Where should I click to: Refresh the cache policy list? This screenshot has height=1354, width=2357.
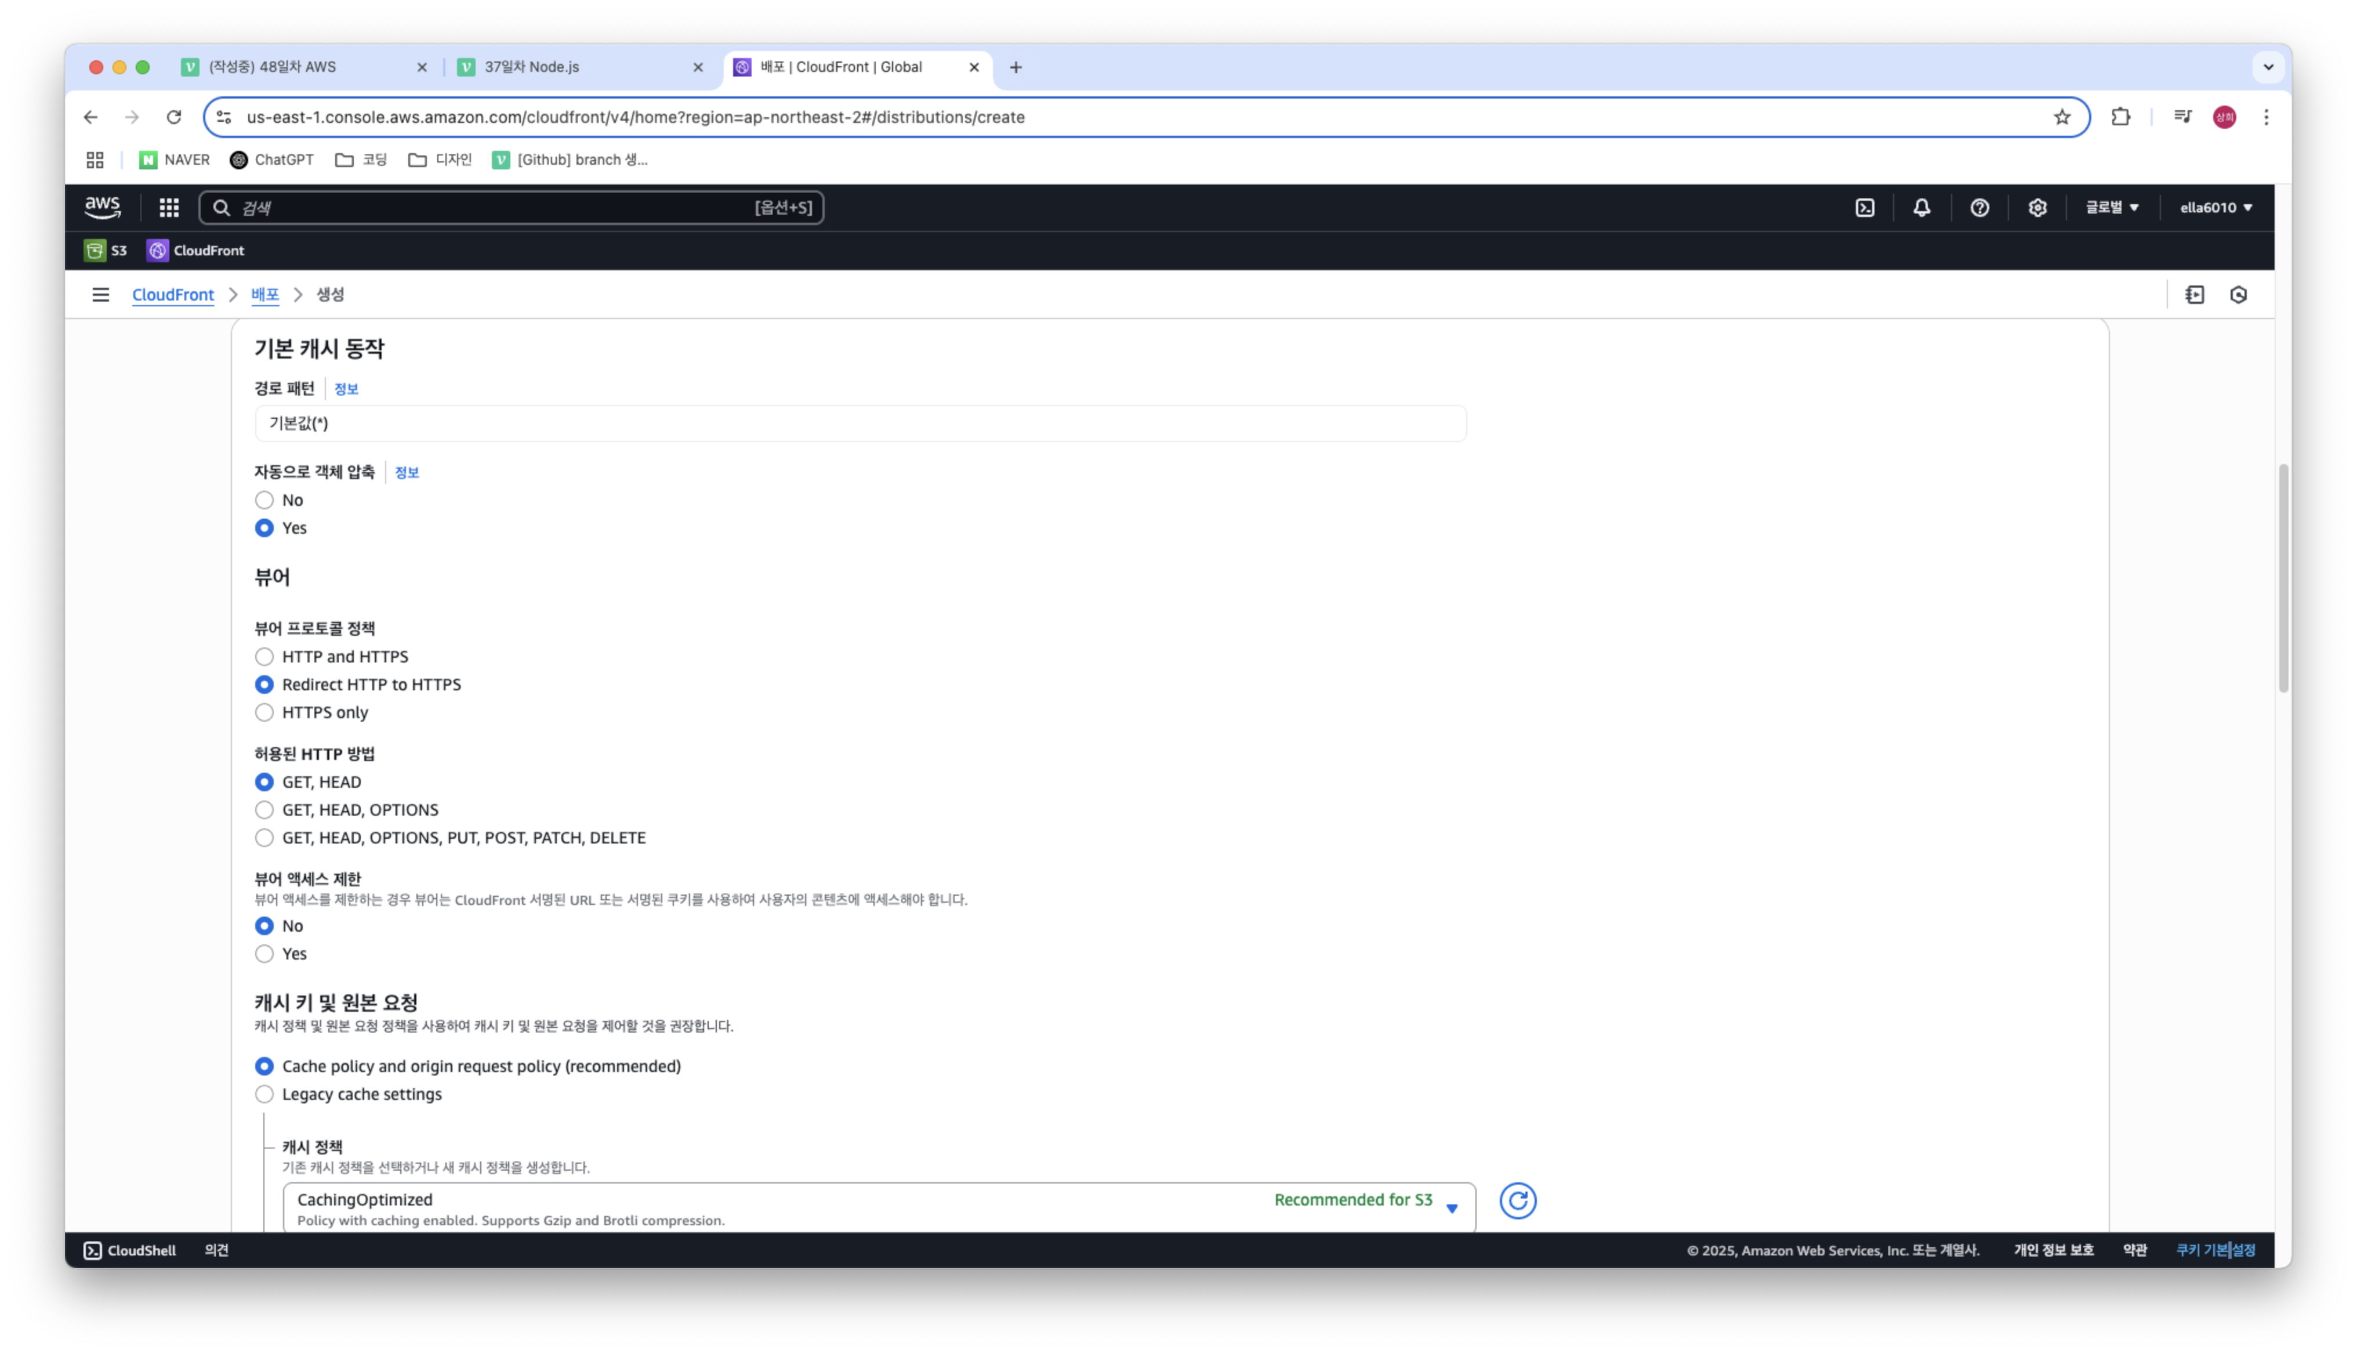1517,1201
